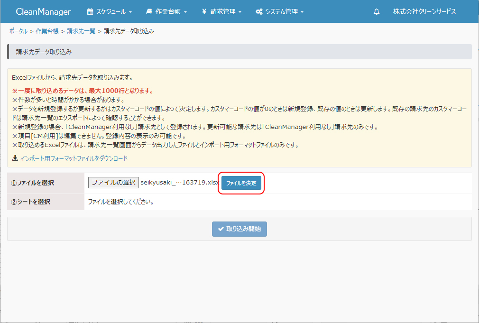
Task: Open notifications via the bell icon
Action: click(x=377, y=11)
